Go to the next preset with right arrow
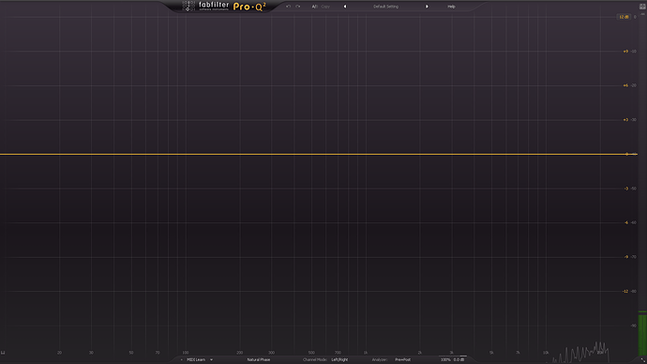The width and height of the screenshot is (647, 364). (427, 7)
